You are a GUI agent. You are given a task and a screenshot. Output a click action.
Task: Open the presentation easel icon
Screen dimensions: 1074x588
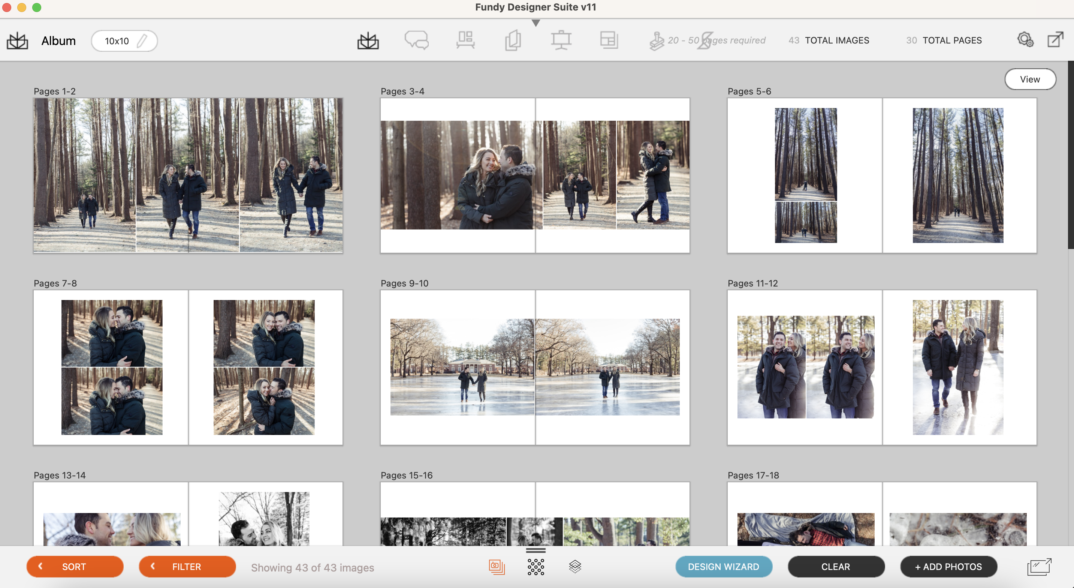[561, 40]
